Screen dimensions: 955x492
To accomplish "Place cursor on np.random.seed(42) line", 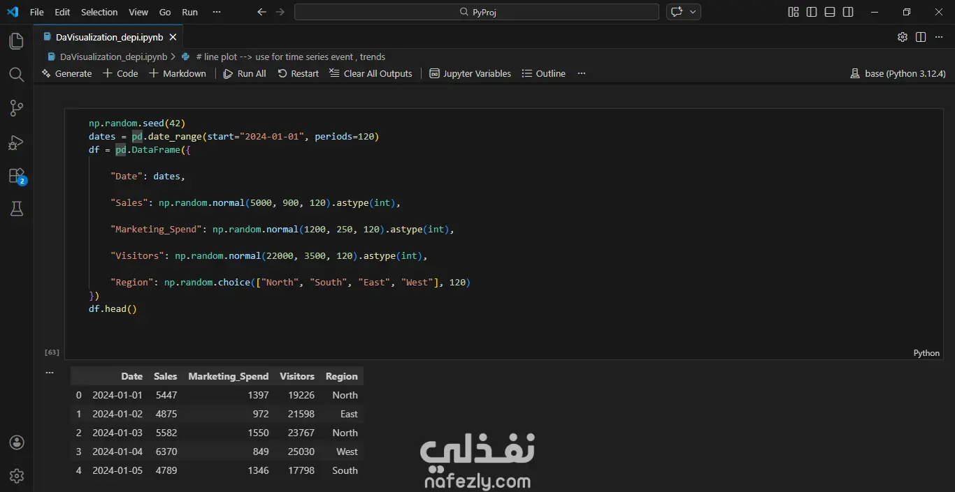I will pyautogui.click(x=137, y=123).
